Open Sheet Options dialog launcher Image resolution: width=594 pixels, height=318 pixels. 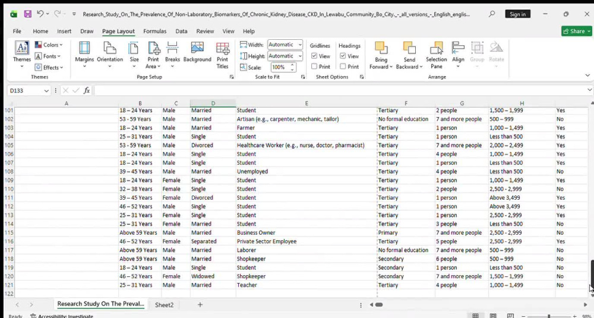[x=361, y=77]
